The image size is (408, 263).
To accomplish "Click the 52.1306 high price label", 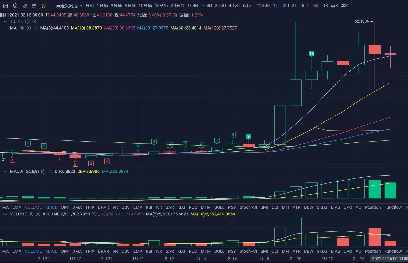I will (362, 21).
